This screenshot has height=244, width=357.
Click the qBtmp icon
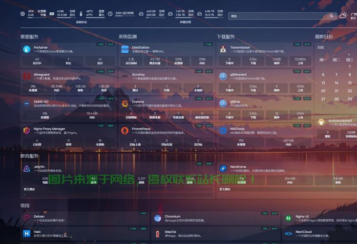click(x=223, y=103)
